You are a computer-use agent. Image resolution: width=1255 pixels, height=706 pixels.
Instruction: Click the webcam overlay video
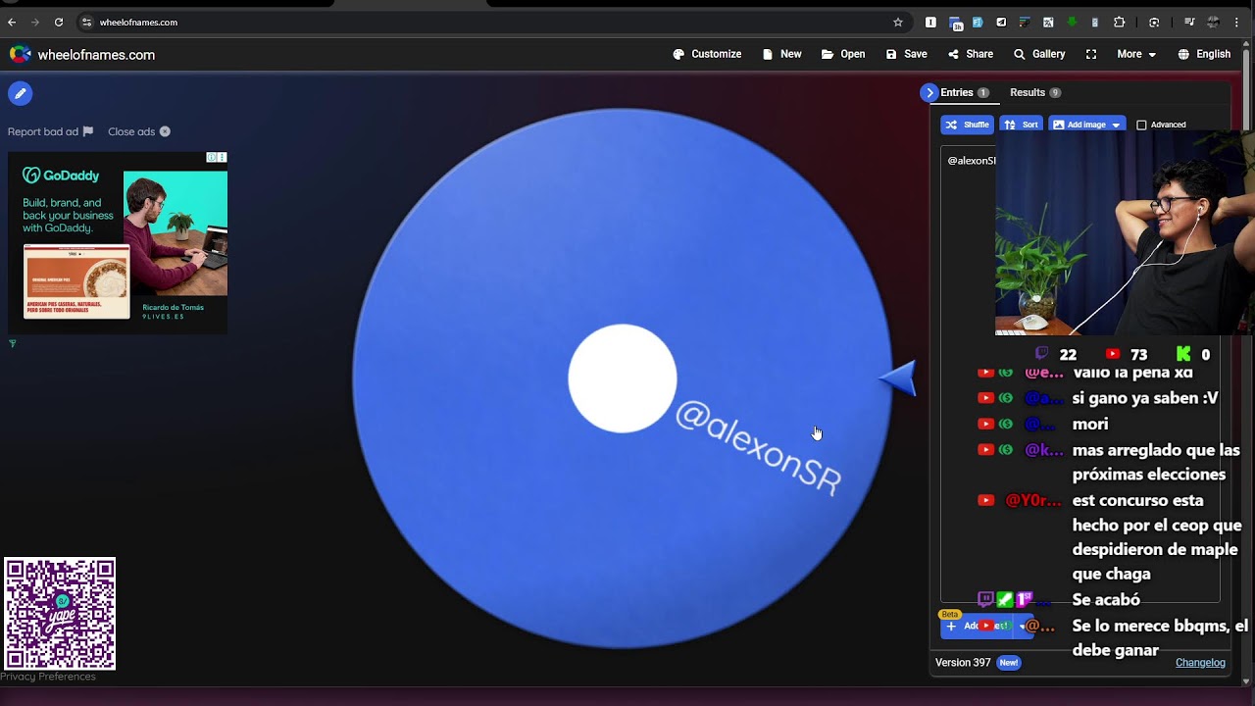click(x=1125, y=232)
